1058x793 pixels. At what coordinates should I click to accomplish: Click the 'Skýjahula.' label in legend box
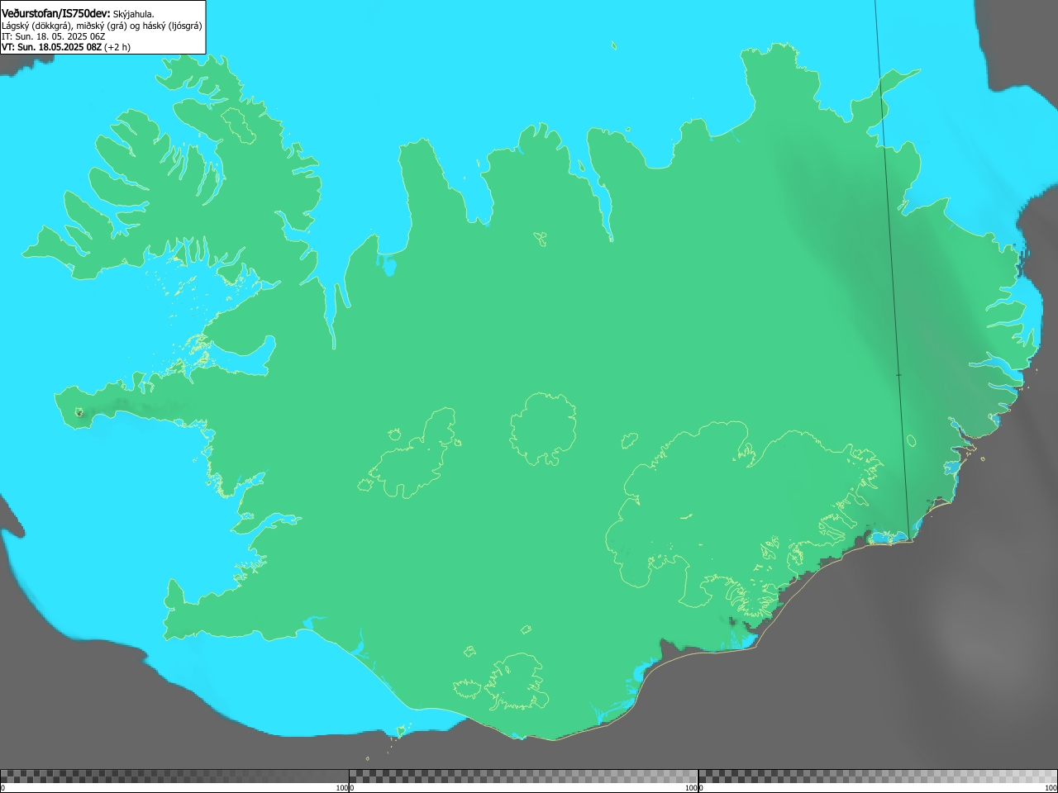133,14
